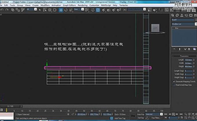Switch to the Hierarchy command panel tab
Image resolution: width=197 pixels, height=121 pixels.
pyautogui.click(x=182, y=15)
